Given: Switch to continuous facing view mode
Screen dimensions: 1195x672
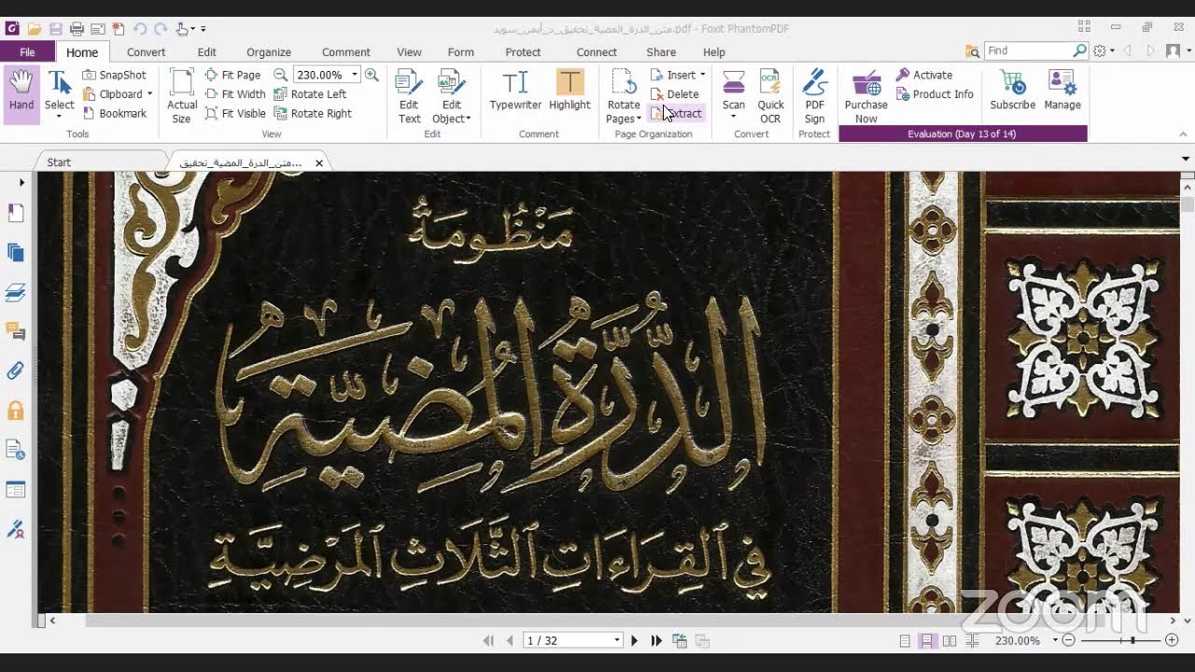Looking at the screenshot, I should pos(972,641).
